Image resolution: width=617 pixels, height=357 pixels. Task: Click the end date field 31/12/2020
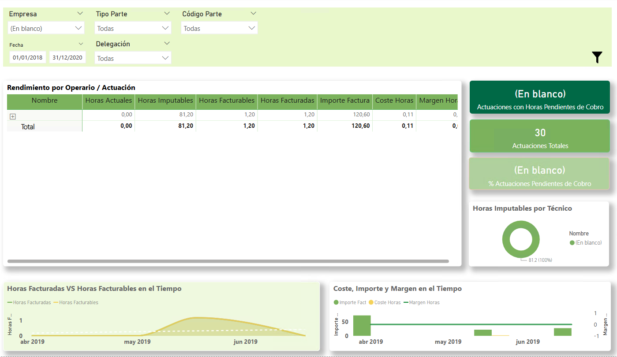[x=67, y=57]
